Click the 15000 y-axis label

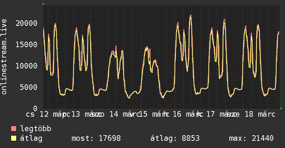26,44
